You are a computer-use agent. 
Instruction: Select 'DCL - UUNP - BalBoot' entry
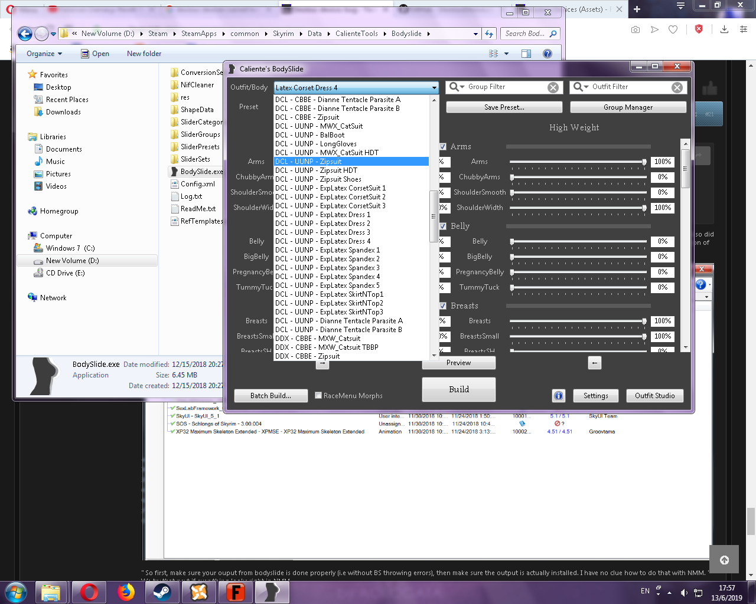tap(351, 135)
